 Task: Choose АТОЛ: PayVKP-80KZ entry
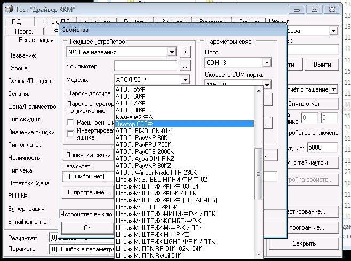pyautogui.click(x=185, y=166)
